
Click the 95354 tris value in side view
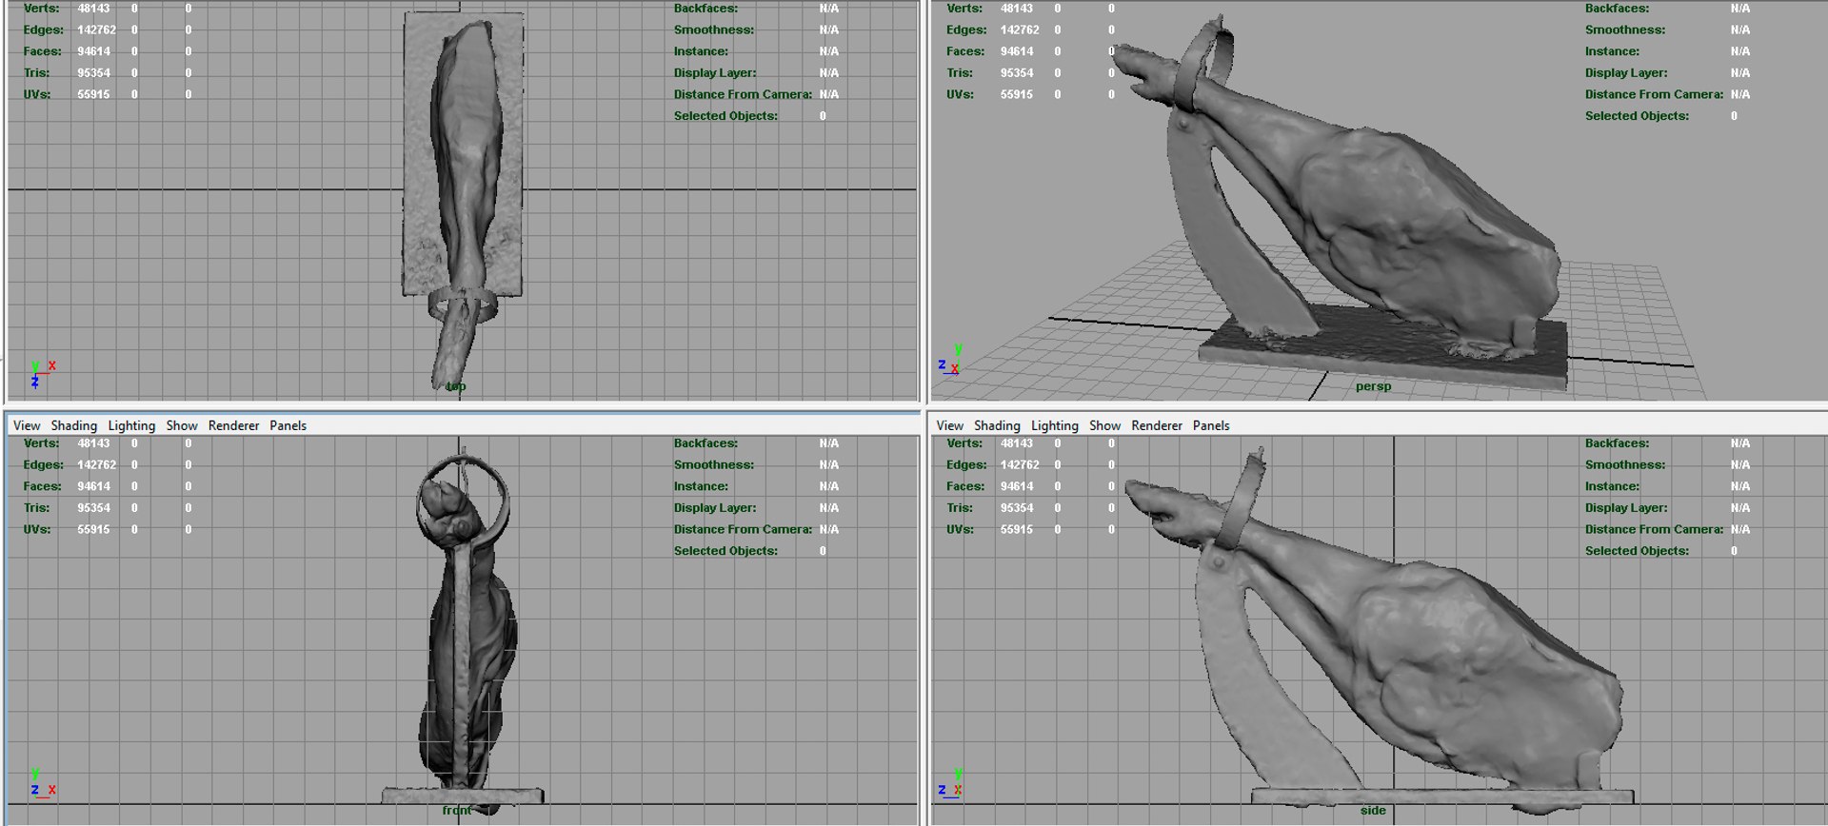point(1017,507)
